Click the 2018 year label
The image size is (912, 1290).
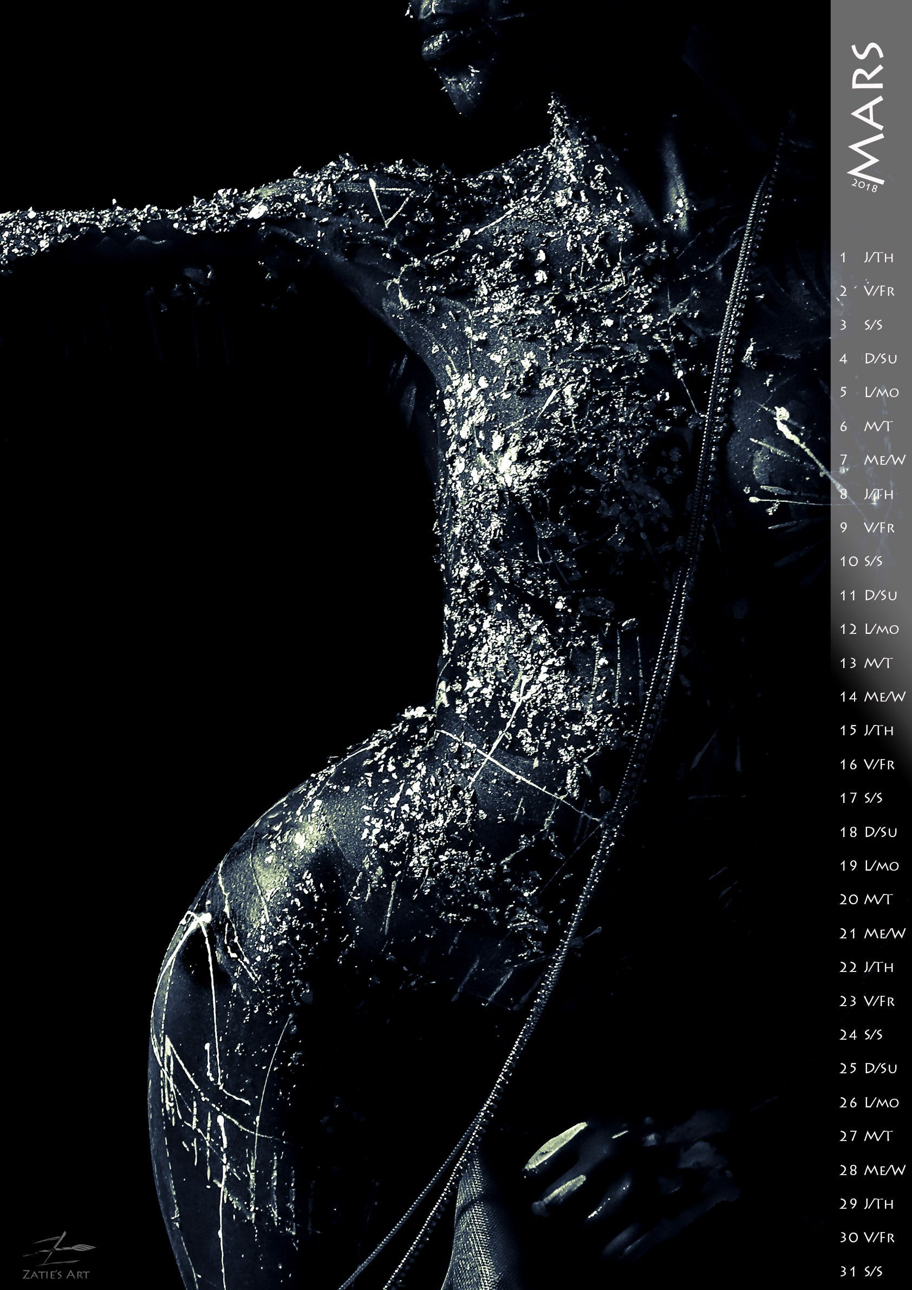pyautogui.click(x=864, y=185)
